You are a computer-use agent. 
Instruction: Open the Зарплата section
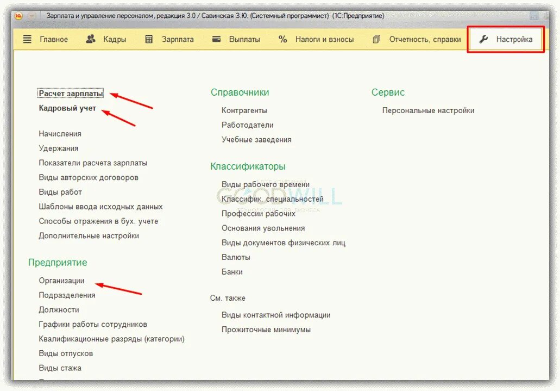(x=178, y=39)
